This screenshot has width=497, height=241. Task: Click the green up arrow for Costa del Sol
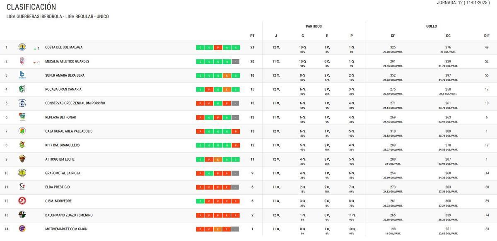pyautogui.click(x=35, y=48)
